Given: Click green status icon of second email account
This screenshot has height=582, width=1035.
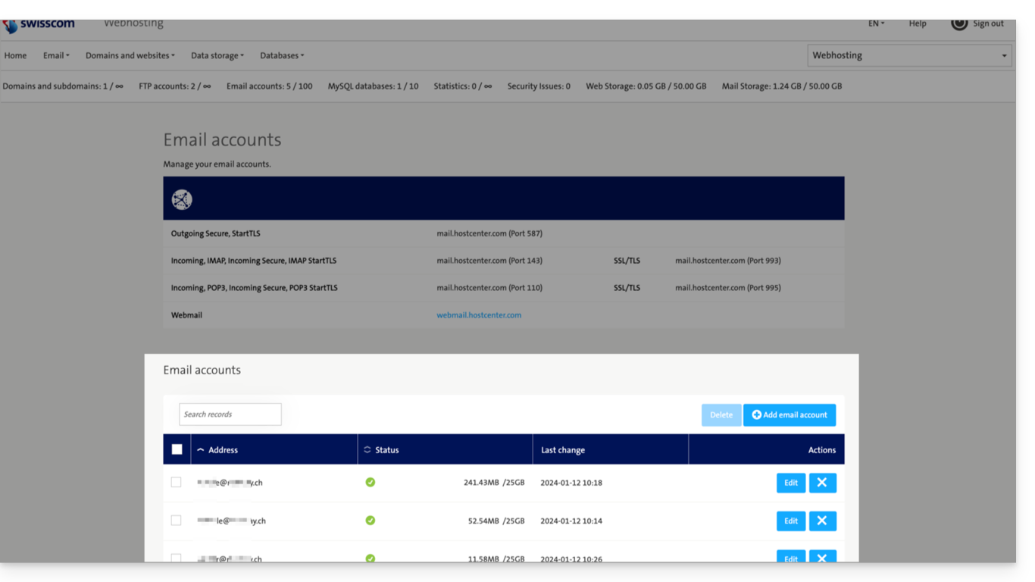Looking at the screenshot, I should [371, 521].
